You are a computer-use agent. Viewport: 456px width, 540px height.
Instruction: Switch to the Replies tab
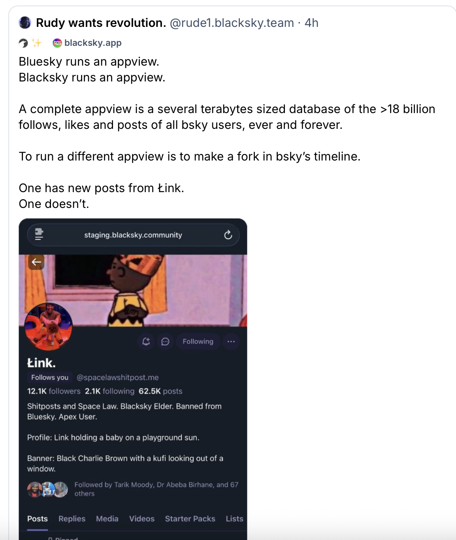point(72,519)
